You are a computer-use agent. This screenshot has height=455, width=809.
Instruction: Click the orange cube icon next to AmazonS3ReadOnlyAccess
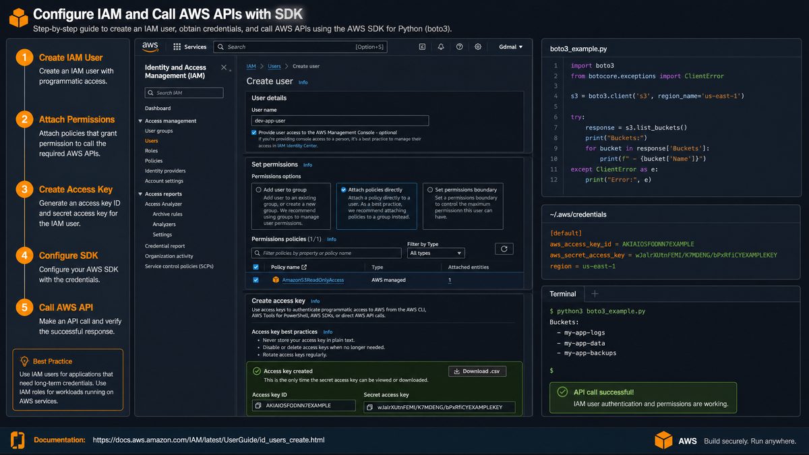(276, 280)
